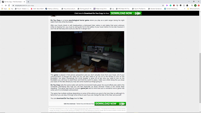
Task: Open the Steam 'Infantry vs Dismou...' bookmark
Action: pyautogui.click(x=52, y=9)
